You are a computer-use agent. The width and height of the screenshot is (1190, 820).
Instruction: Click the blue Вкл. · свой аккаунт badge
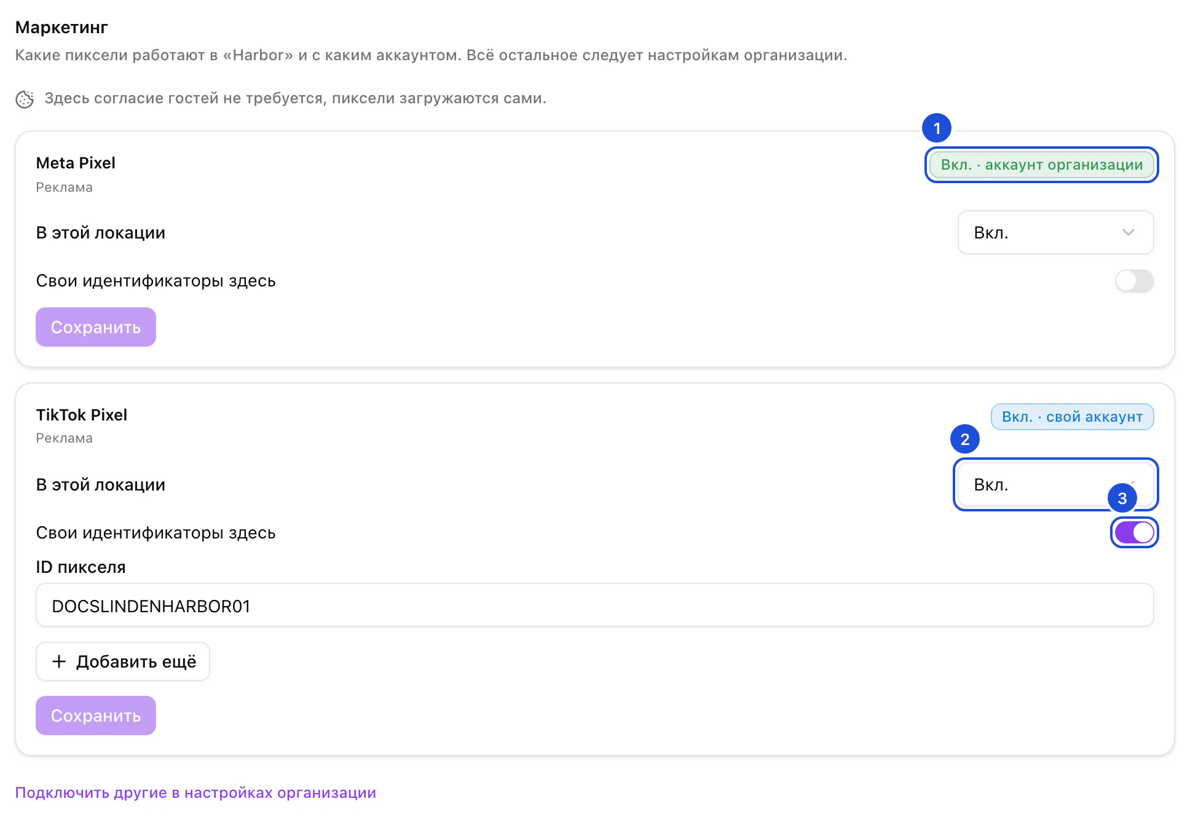(1073, 417)
